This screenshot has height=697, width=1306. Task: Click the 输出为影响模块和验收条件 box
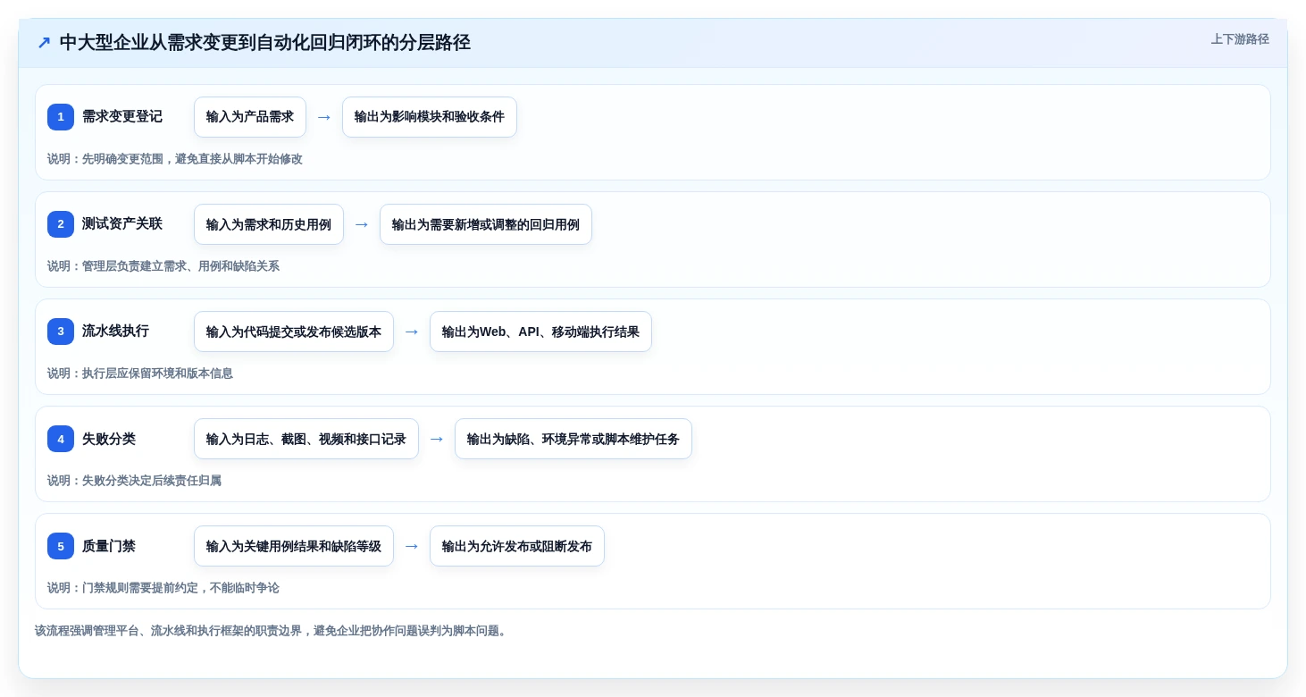coord(430,117)
